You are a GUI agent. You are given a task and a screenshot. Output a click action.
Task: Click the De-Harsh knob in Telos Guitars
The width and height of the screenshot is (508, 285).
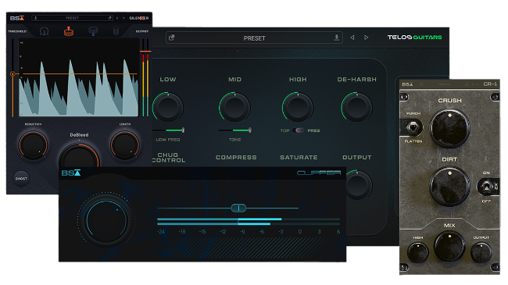[x=356, y=107]
